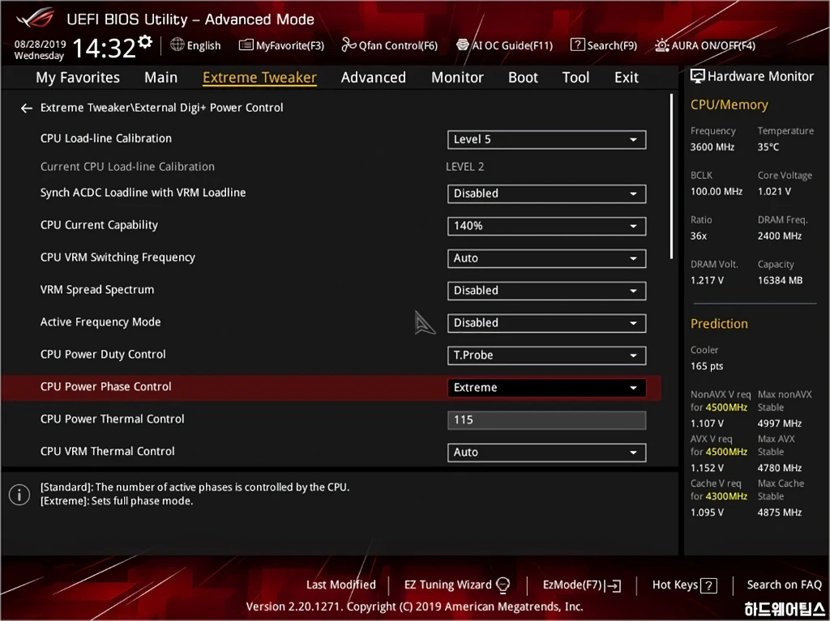Click the MyFavorite(F3) list icon
This screenshot has height=621, width=830.
246,45
